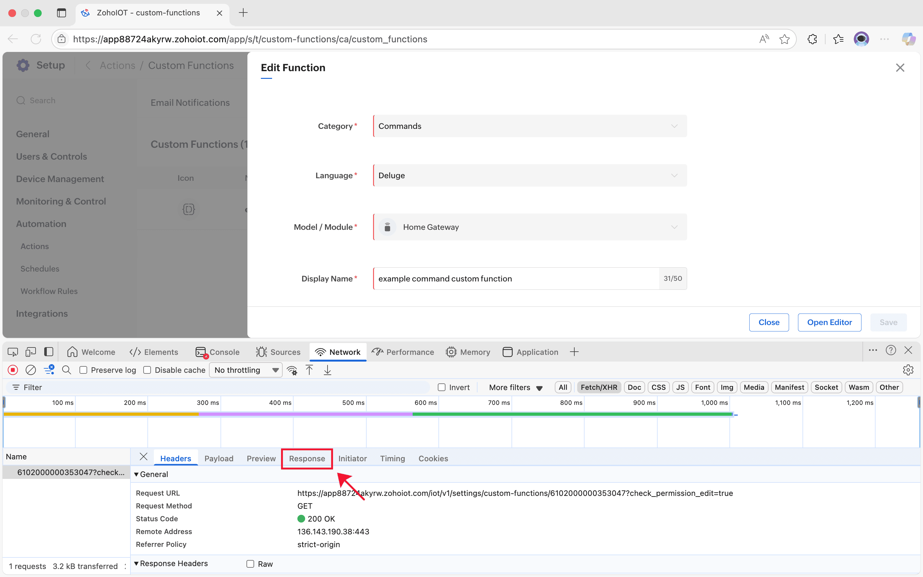
Task: Open network conditions wifi-gear icon
Action: pos(292,370)
